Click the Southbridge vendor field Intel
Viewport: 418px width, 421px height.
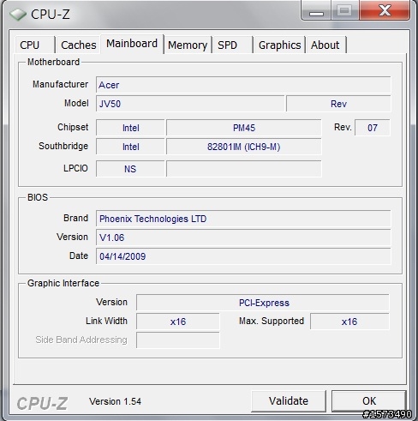pyautogui.click(x=130, y=147)
